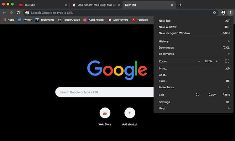
Task: Select New Incognito Window menu item
Action: click(174, 33)
